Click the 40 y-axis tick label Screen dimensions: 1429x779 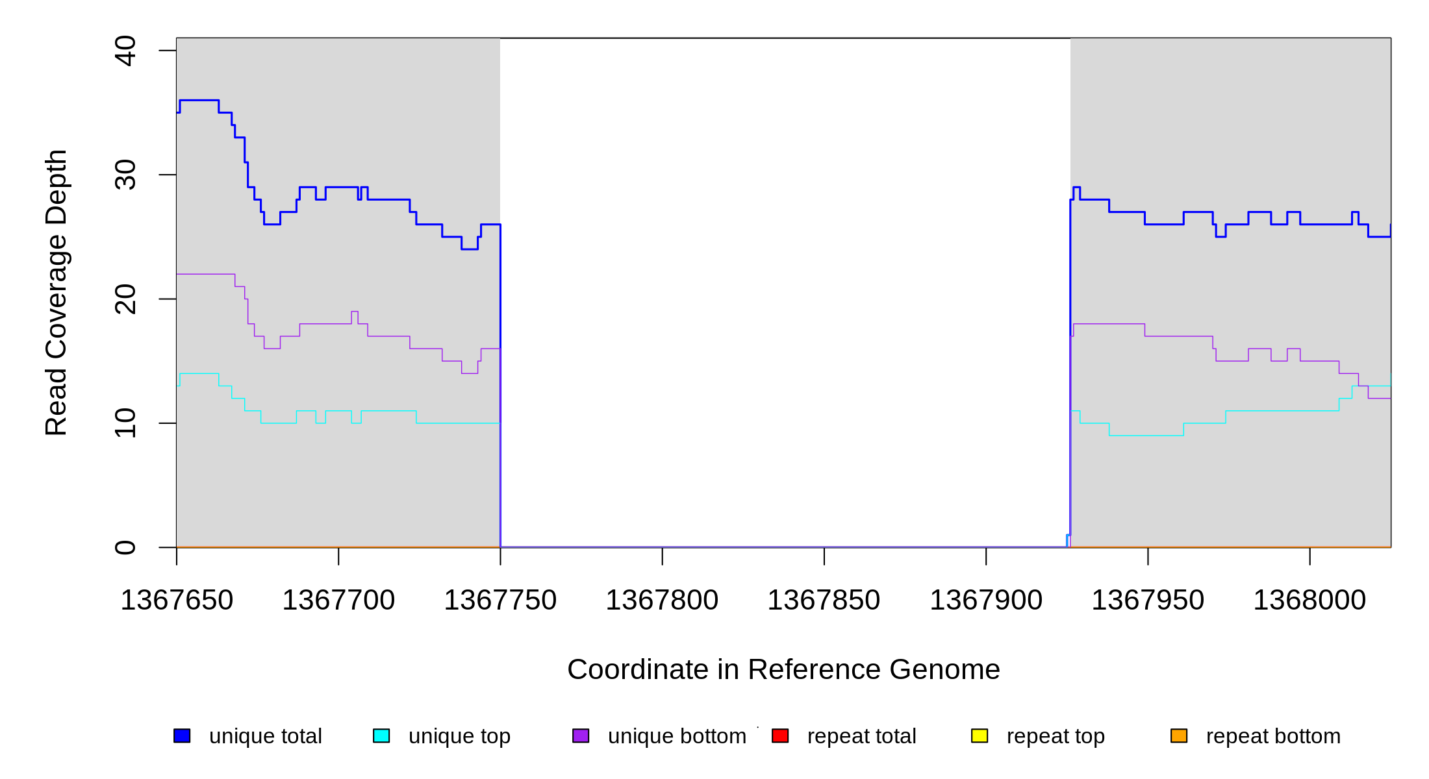125,51
